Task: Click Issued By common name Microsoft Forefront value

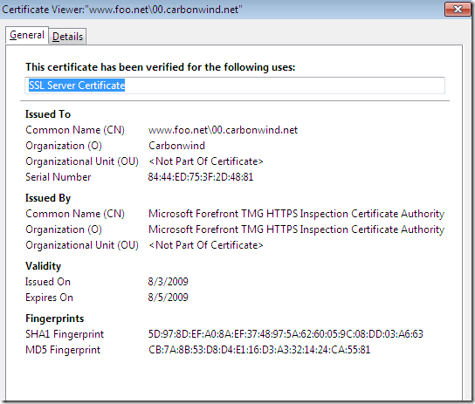Action: click(x=296, y=214)
